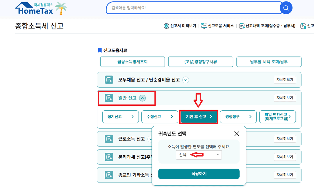The height and width of the screenshot is (188, 314).
Task: Click 자세히보기 for 일반 신고
Action: (285, 98)
